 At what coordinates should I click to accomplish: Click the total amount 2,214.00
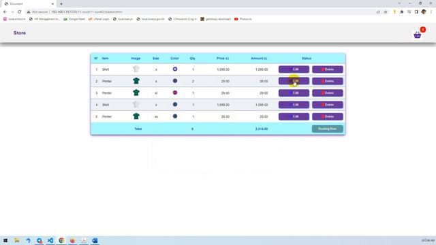[x=262, y=129]
